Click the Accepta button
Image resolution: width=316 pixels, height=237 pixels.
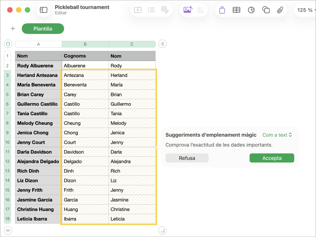272,158
